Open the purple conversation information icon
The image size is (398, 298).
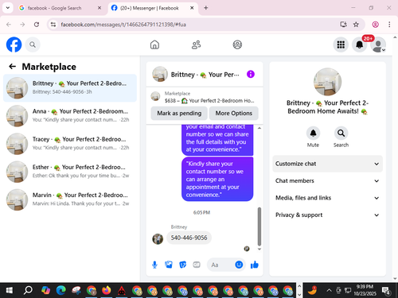click(x=251, y=74)
